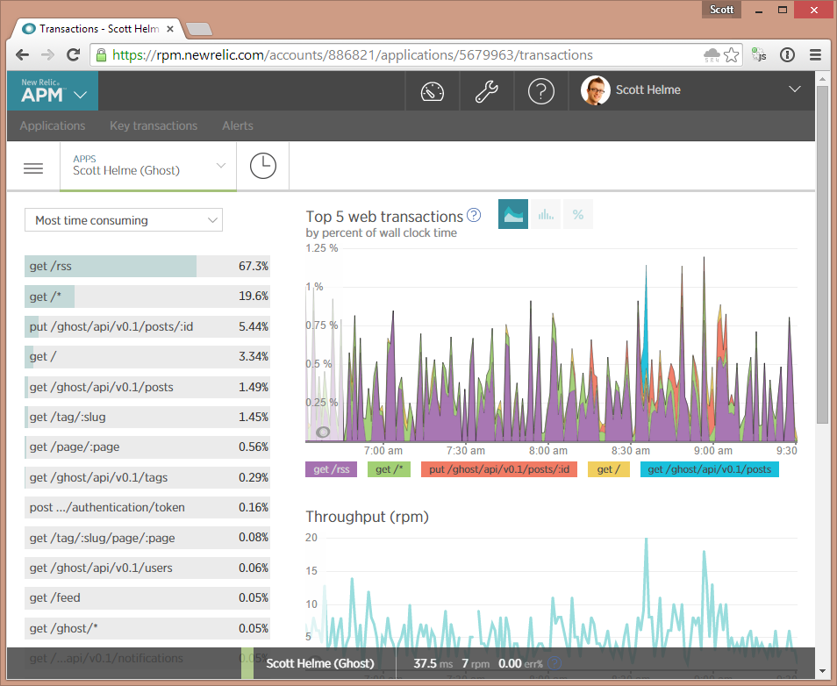This screenshot has height=686, width=837.
Task: Select the get /rss transaction row
Action: [x=147, y=266]
